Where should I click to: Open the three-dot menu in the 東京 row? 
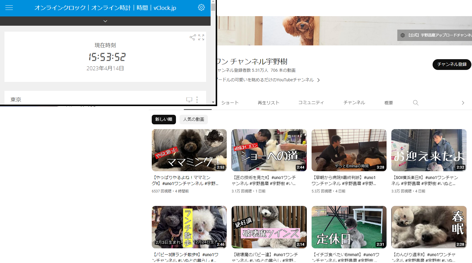click(x=197, y=100)
